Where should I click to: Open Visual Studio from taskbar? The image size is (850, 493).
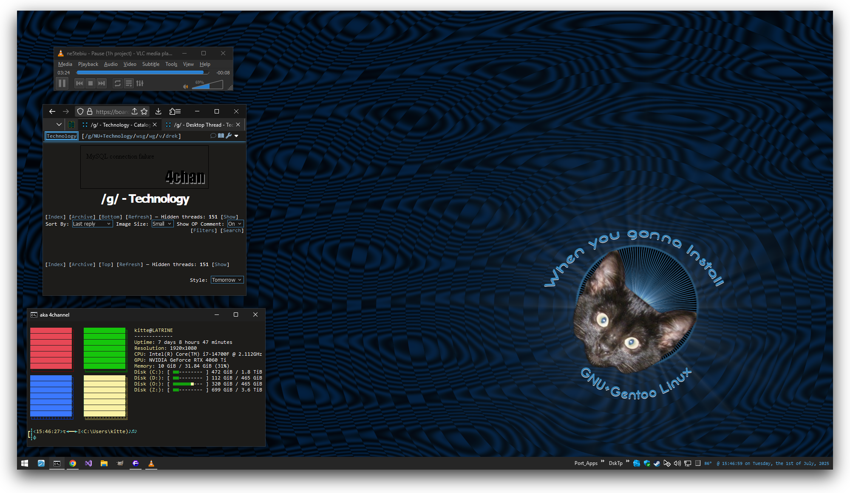click(x=88, y=463)
